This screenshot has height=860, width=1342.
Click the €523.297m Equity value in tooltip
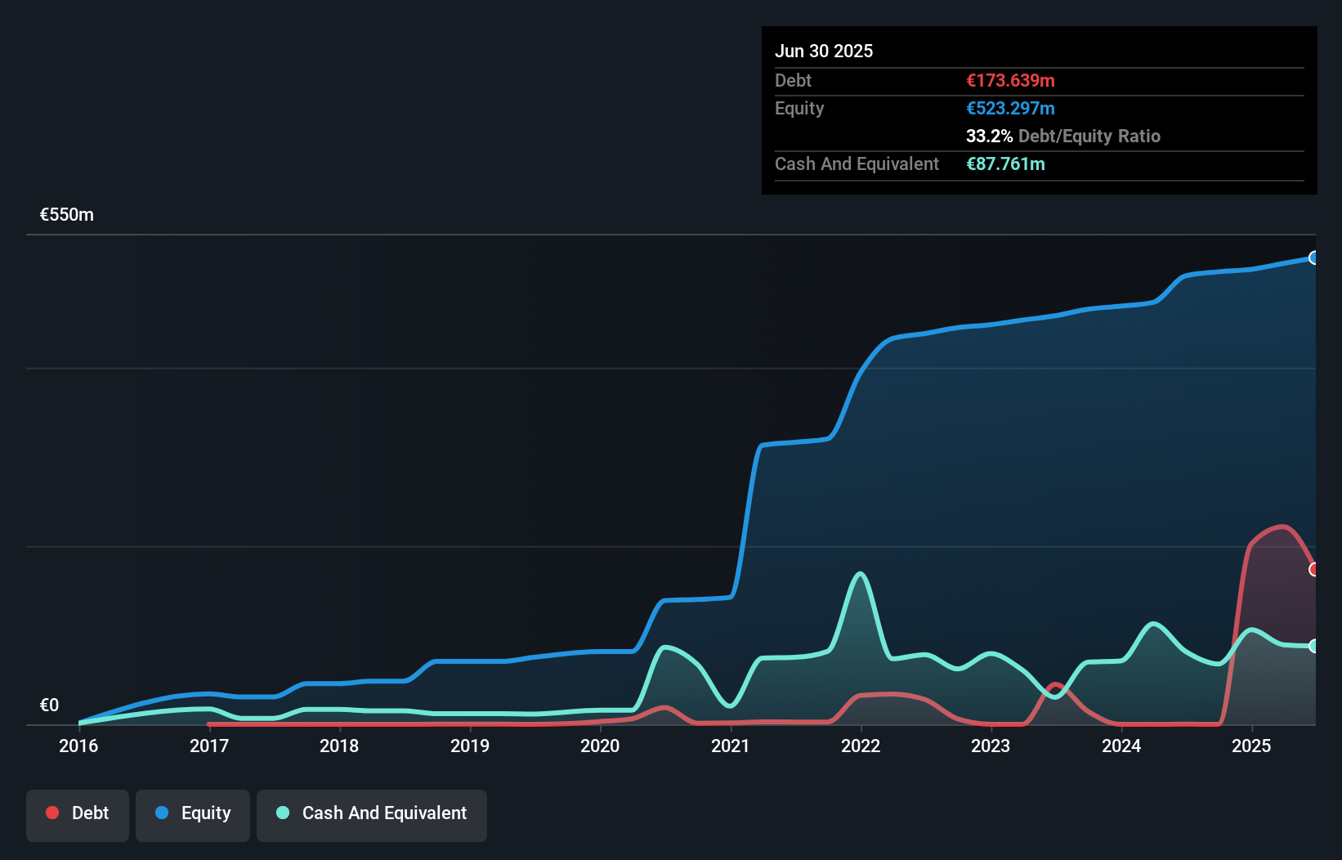[1010, 108]
